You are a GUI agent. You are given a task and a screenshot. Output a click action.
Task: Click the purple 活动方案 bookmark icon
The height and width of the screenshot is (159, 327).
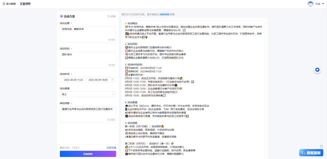[x=61, y=16]
